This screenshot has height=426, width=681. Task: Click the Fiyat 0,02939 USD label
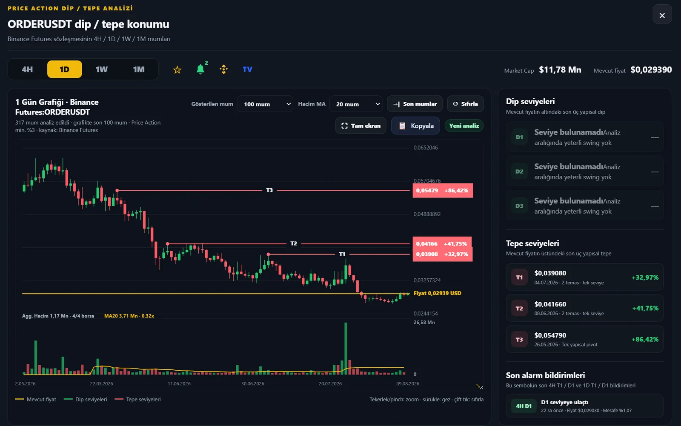tap(437, 293)
